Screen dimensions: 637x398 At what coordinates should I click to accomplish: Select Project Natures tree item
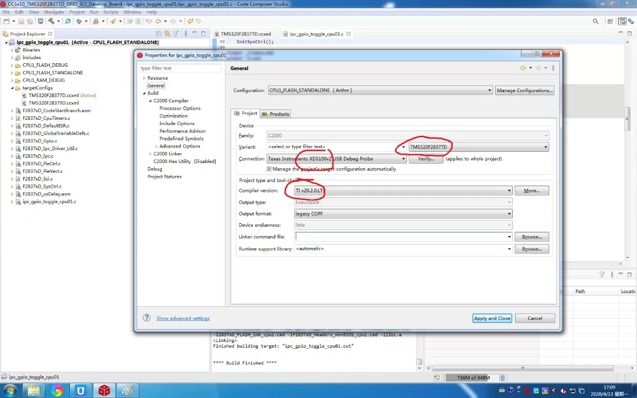click(x=164, y=177)
